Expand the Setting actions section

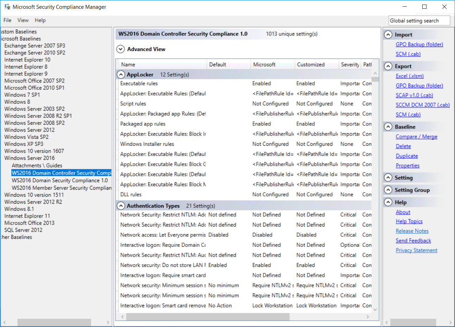388,178
